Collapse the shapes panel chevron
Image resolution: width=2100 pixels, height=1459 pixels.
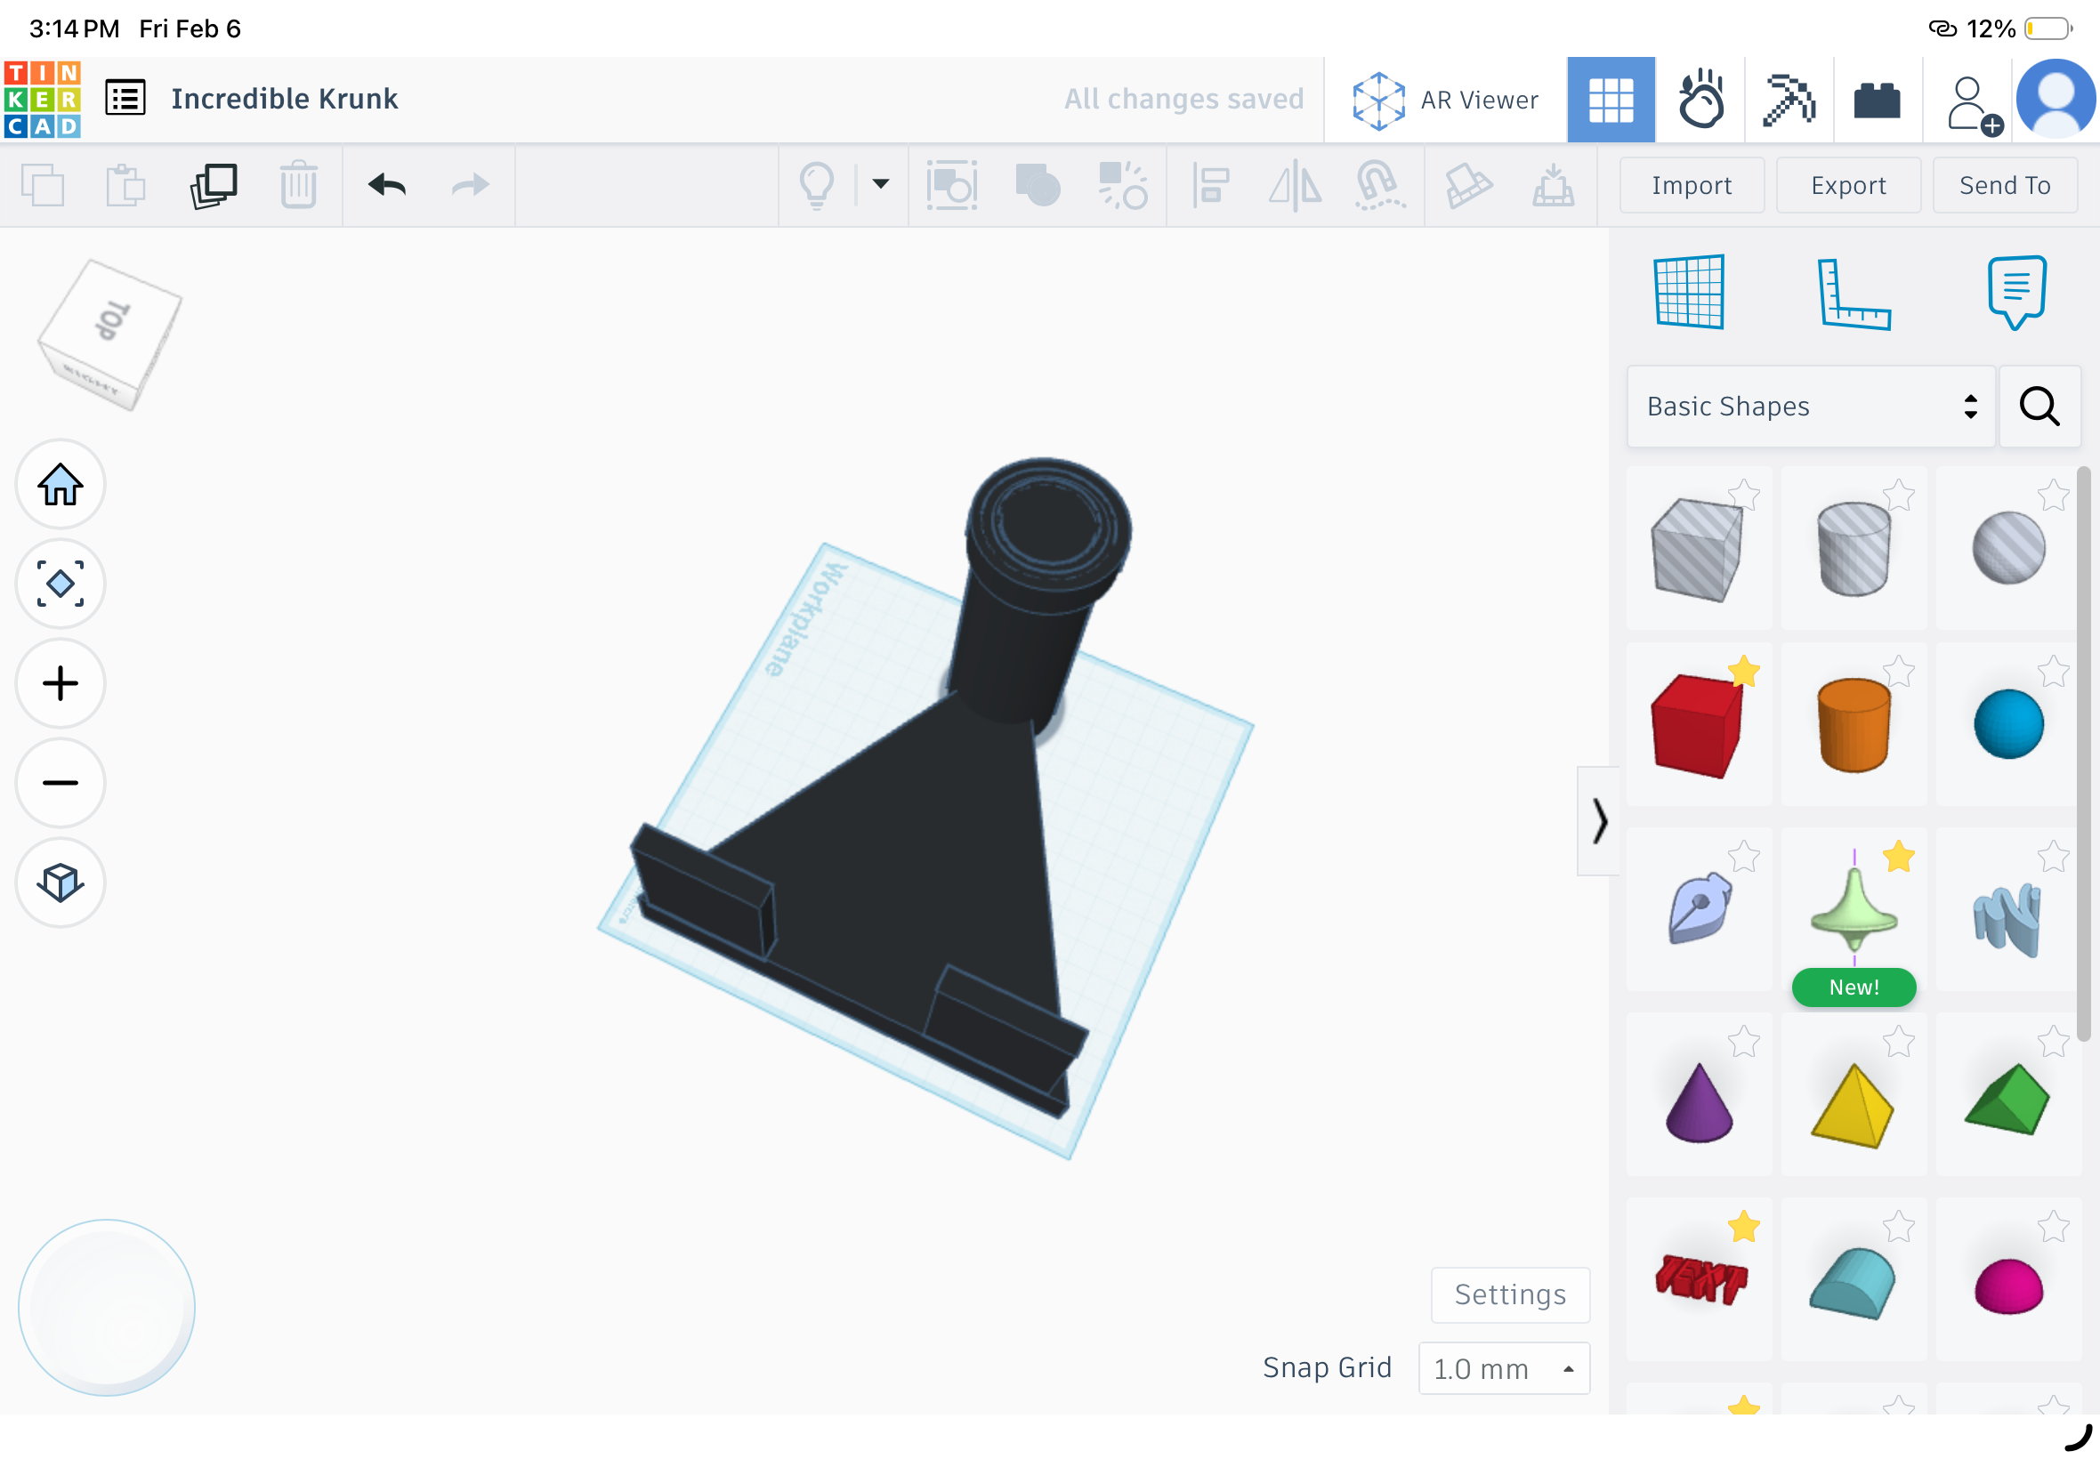1598,820
